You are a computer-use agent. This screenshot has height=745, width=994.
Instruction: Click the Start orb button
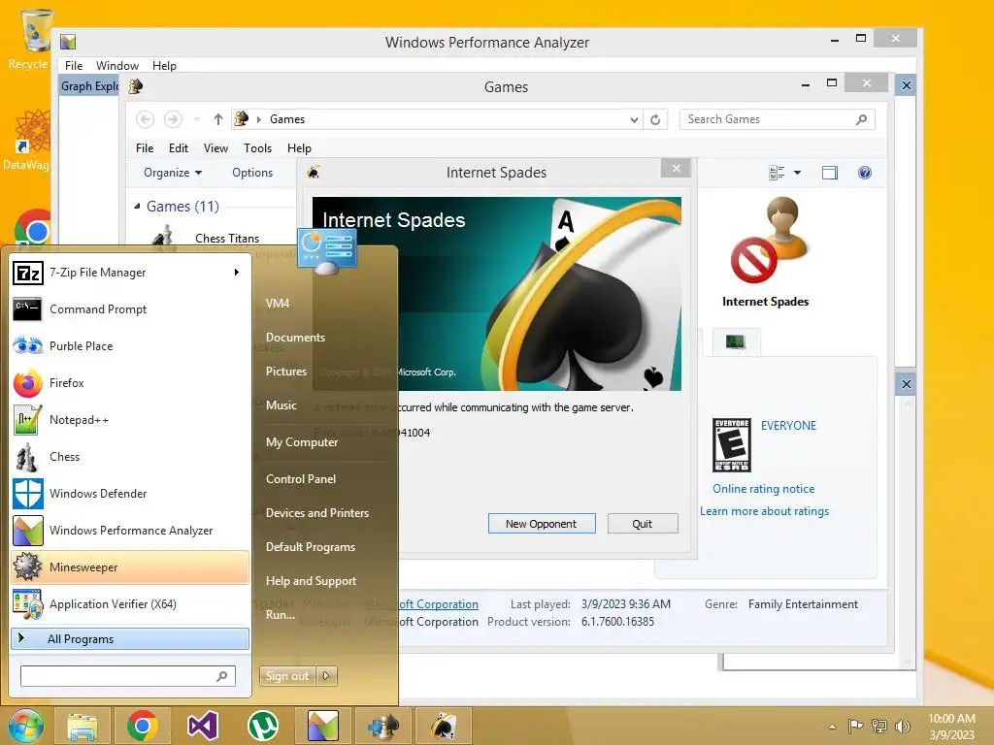[x=25, y=726]
